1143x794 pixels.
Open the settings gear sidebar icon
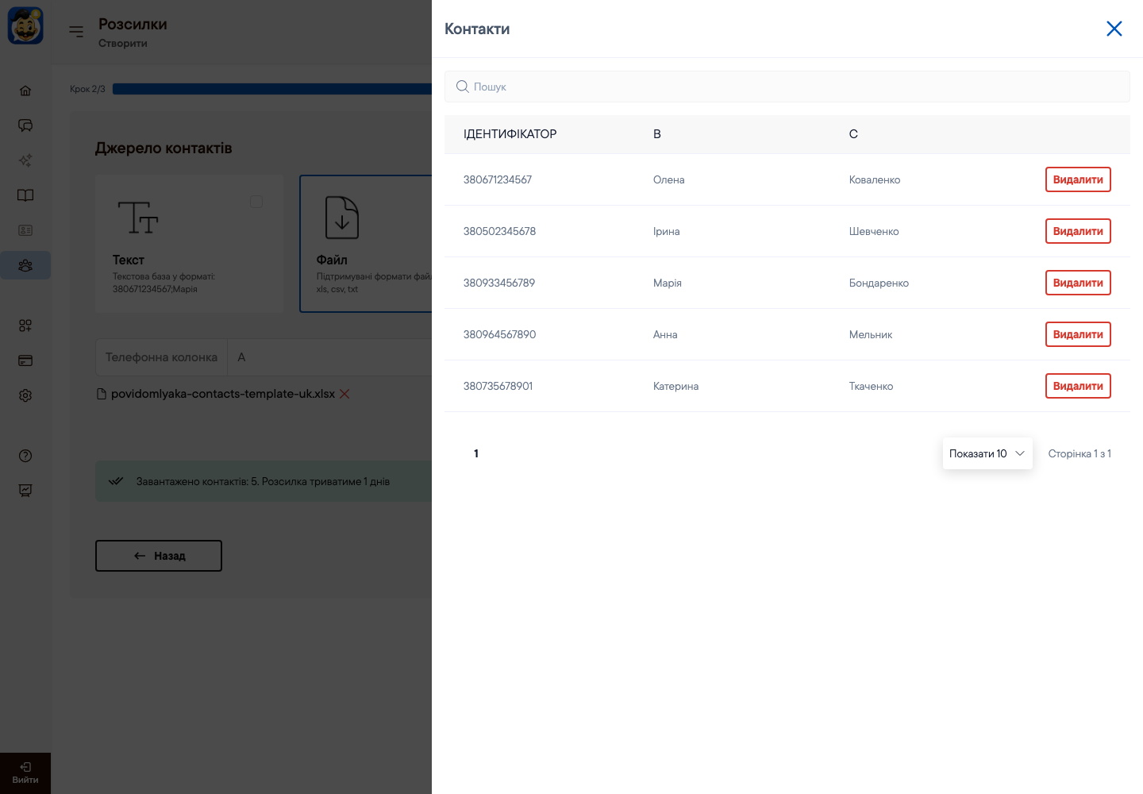click(25, 395)
